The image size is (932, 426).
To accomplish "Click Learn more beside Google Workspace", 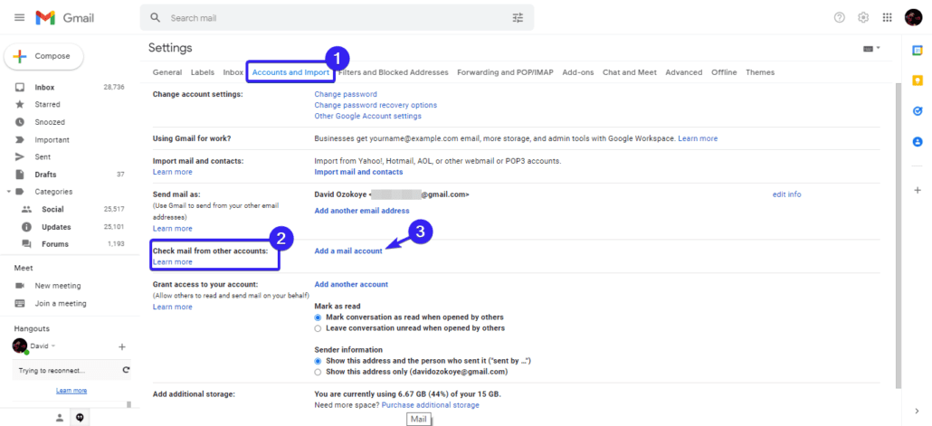I will (x=698, y=138).
